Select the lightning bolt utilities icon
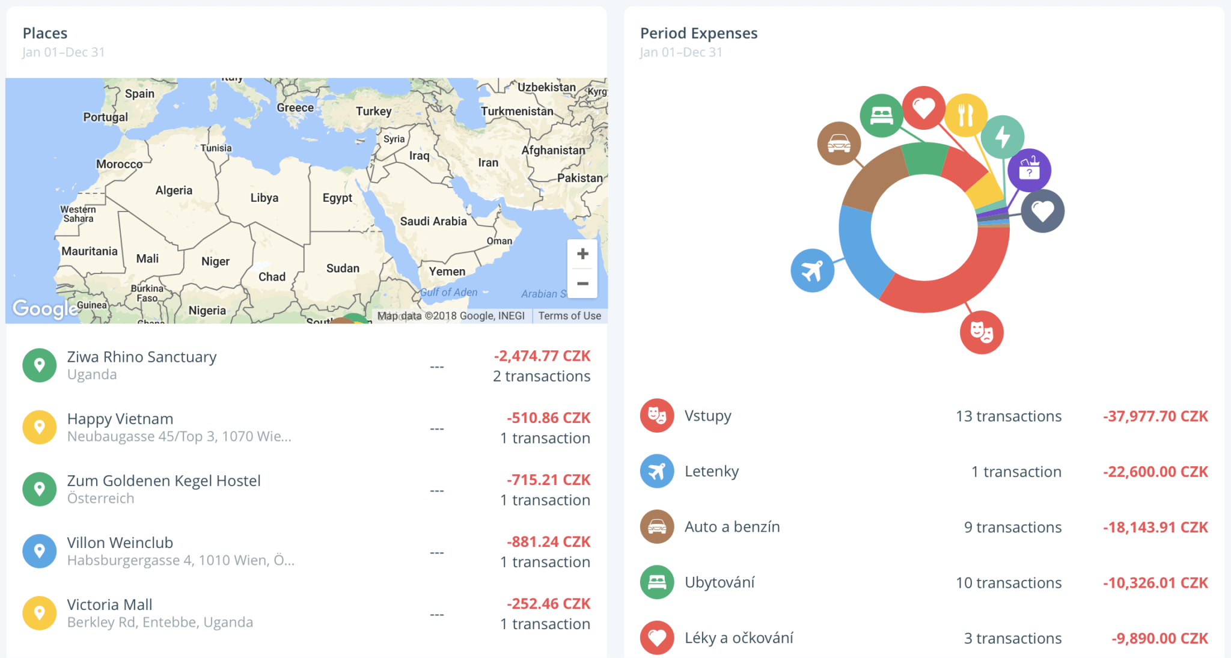1231x658 pixels. 1003,137
